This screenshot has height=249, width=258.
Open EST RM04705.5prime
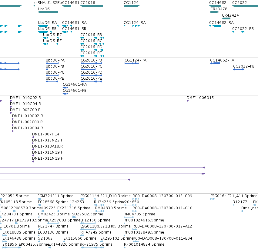pos(139,214)
